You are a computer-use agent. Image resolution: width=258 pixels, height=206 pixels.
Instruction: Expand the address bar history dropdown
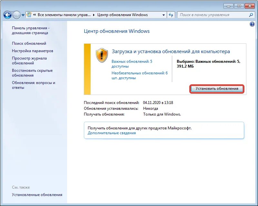point(164,15)
